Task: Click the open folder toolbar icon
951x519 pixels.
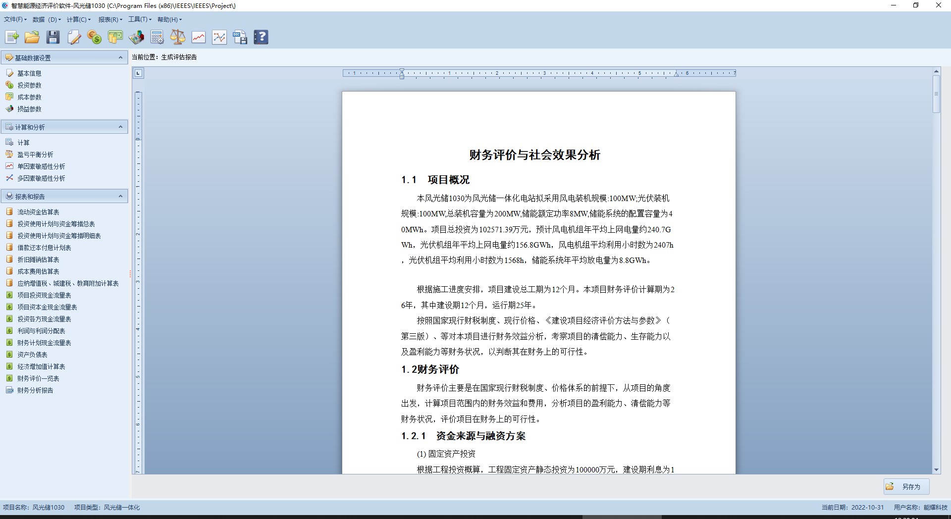Action: [32, 37]
